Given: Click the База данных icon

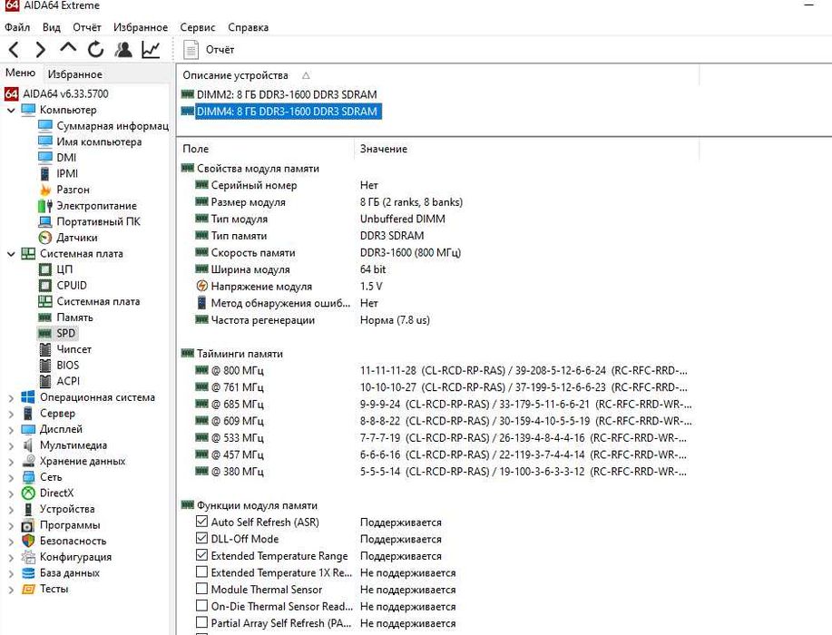Looking at the screenshot, I should pos(28,573).
